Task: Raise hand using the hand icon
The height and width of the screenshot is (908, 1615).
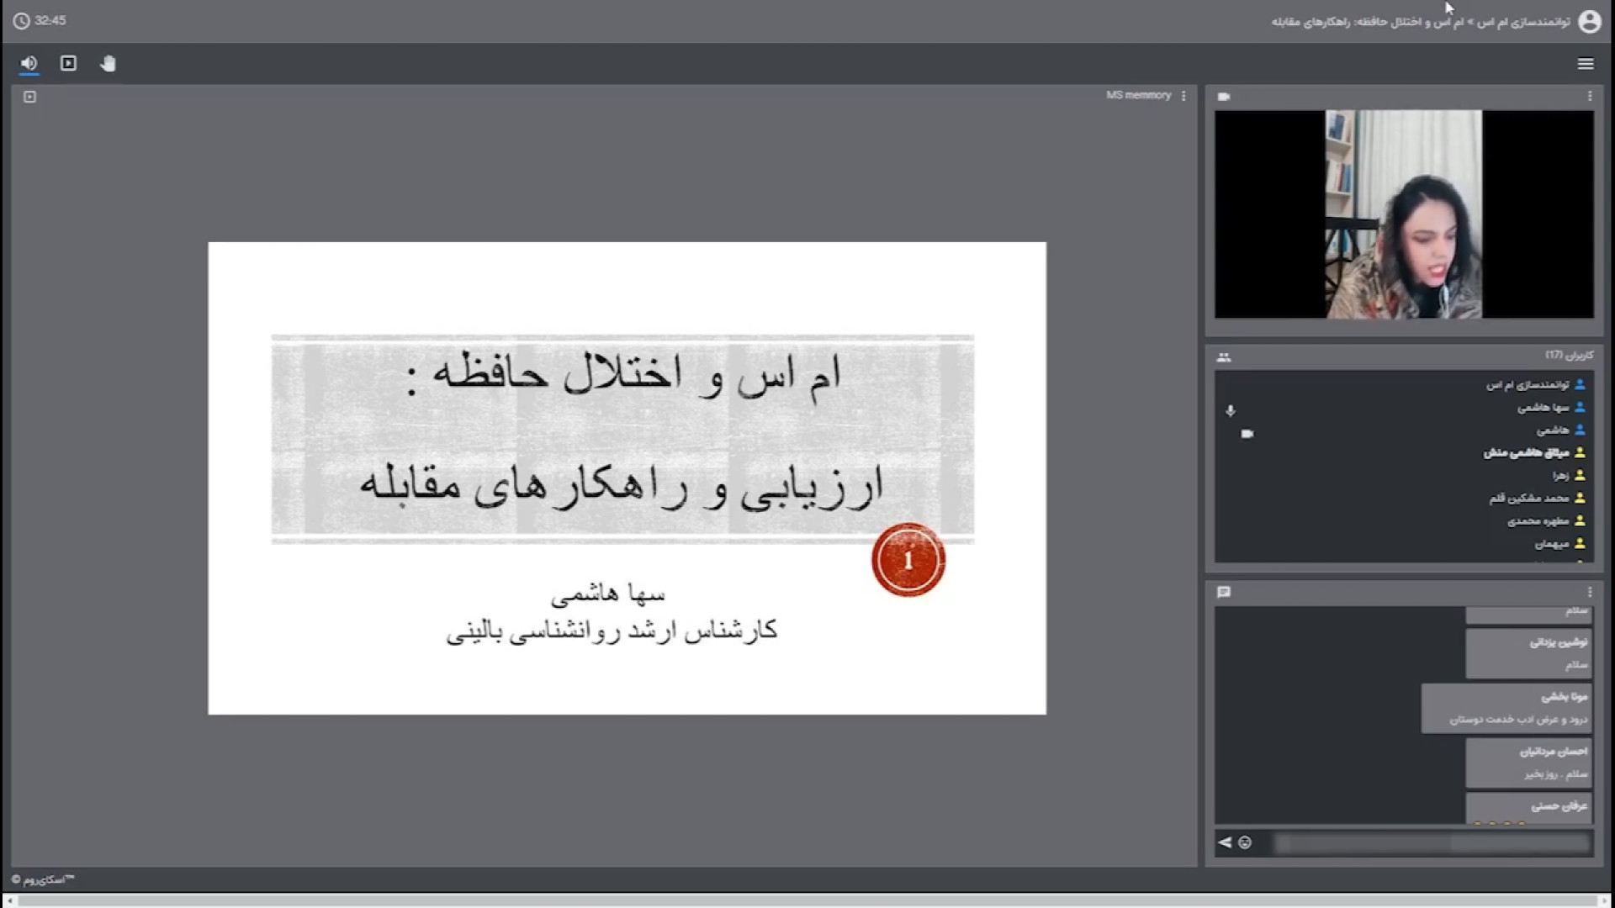Action: [108, 64]
